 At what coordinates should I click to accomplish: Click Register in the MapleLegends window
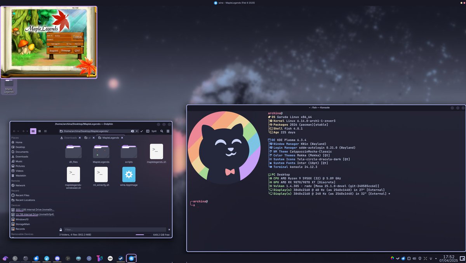click(54, 51)
